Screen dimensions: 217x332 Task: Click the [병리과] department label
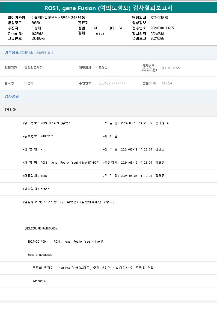11,110
